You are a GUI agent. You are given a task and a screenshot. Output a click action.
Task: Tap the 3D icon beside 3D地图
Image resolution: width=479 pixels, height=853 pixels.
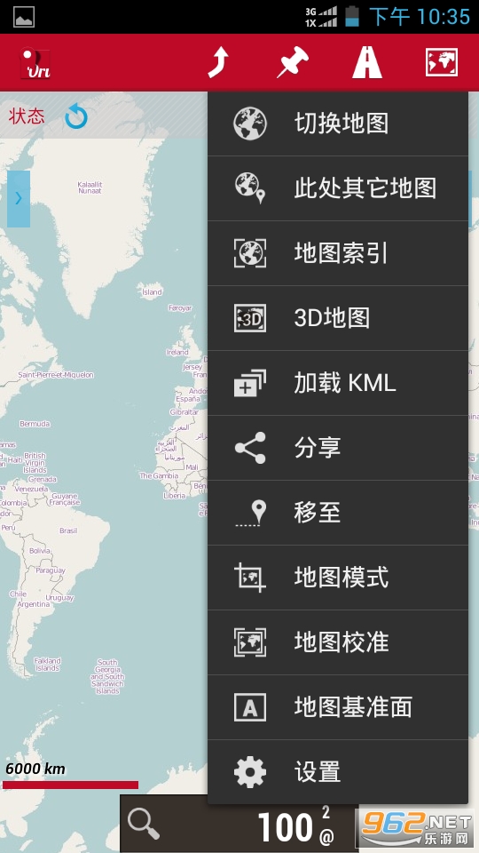pos(250,318)
